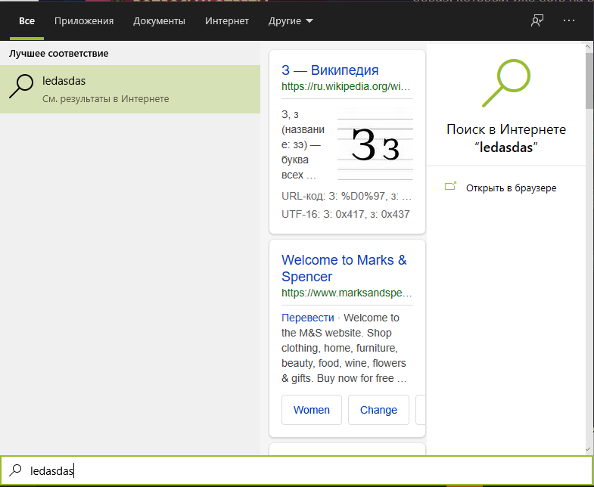Click the magnifier icon in search box

[15, 470]
